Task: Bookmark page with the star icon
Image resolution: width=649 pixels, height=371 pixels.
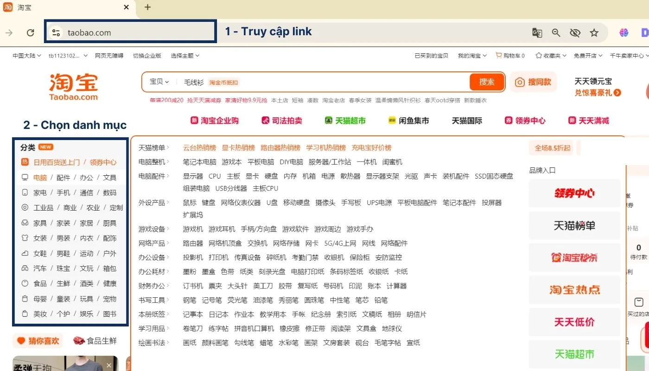Action: [594, 32]
